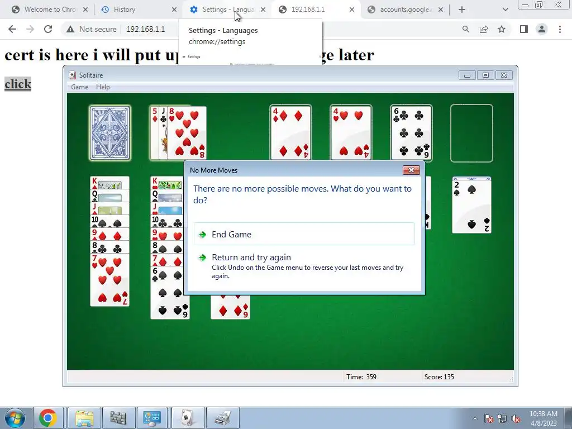Viewport: 572px width, 429px height.
Task: Click the 4 of diamonds foundation pile
Action: coord(290,132)
